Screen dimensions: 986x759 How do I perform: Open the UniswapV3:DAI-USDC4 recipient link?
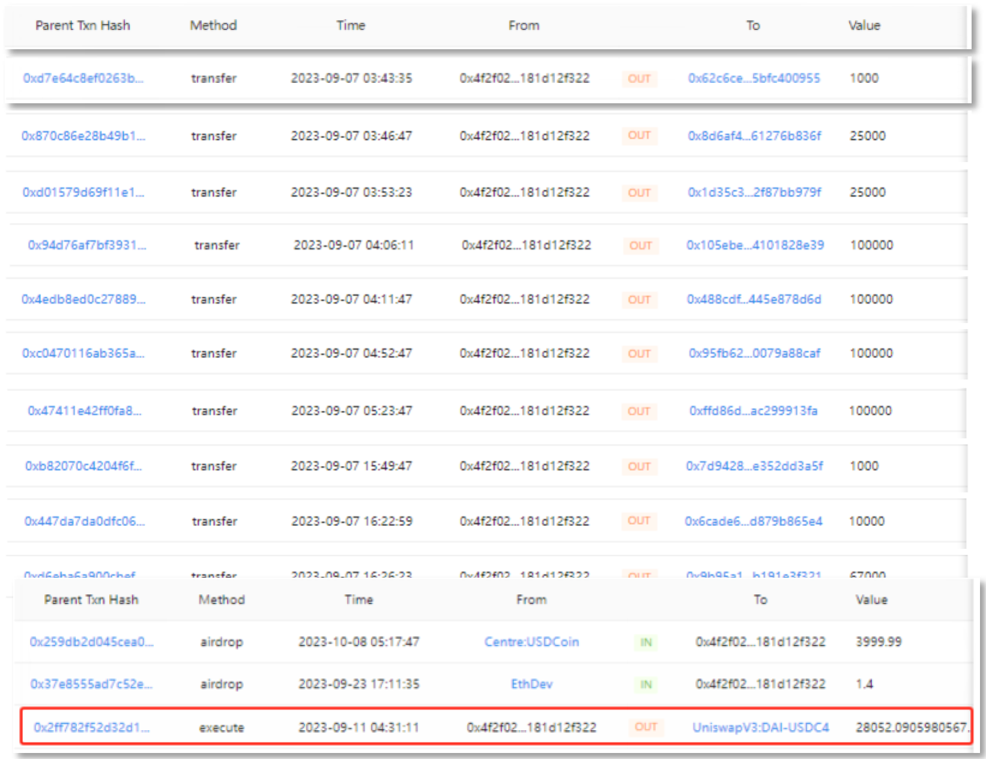coord(760,727)
